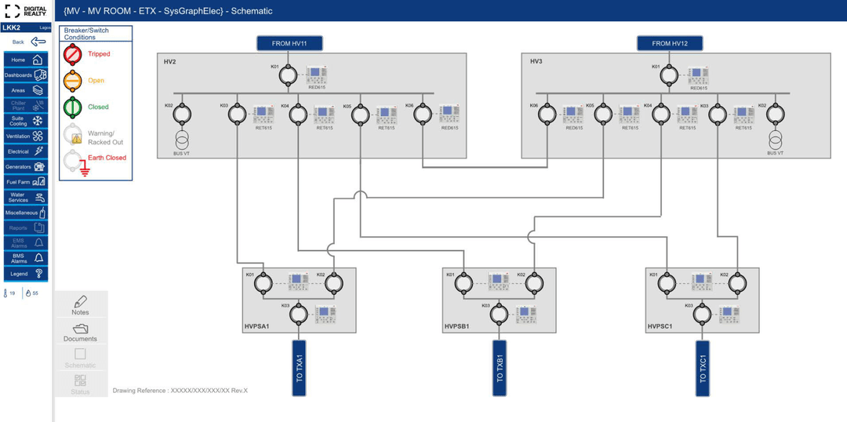Click the TO TXB1 link box
The height and width of the screenshot is (422, 847).
tap(500, 369)
